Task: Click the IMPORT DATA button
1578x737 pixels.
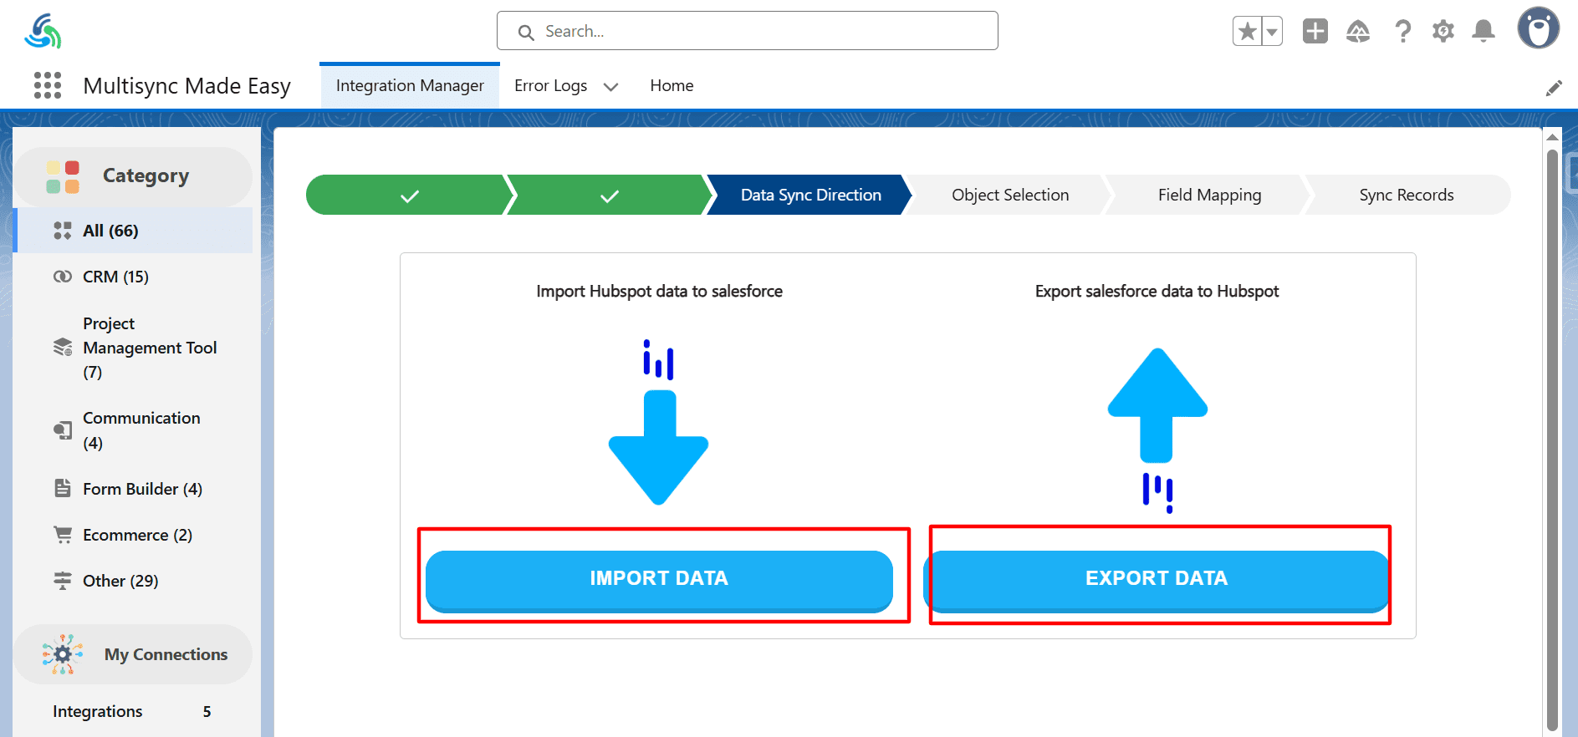Action: click(659, 578)
